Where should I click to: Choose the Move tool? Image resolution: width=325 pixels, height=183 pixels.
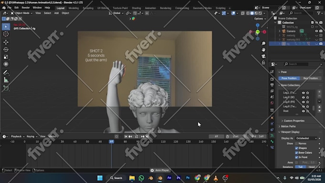point(6,42)
